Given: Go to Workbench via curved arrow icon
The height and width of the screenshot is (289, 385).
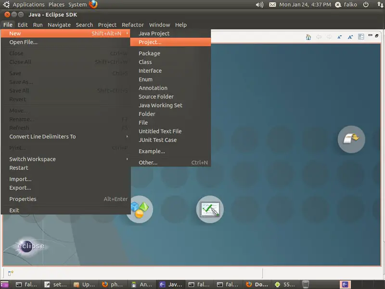Looking at the screenshot, I should 351,139.
